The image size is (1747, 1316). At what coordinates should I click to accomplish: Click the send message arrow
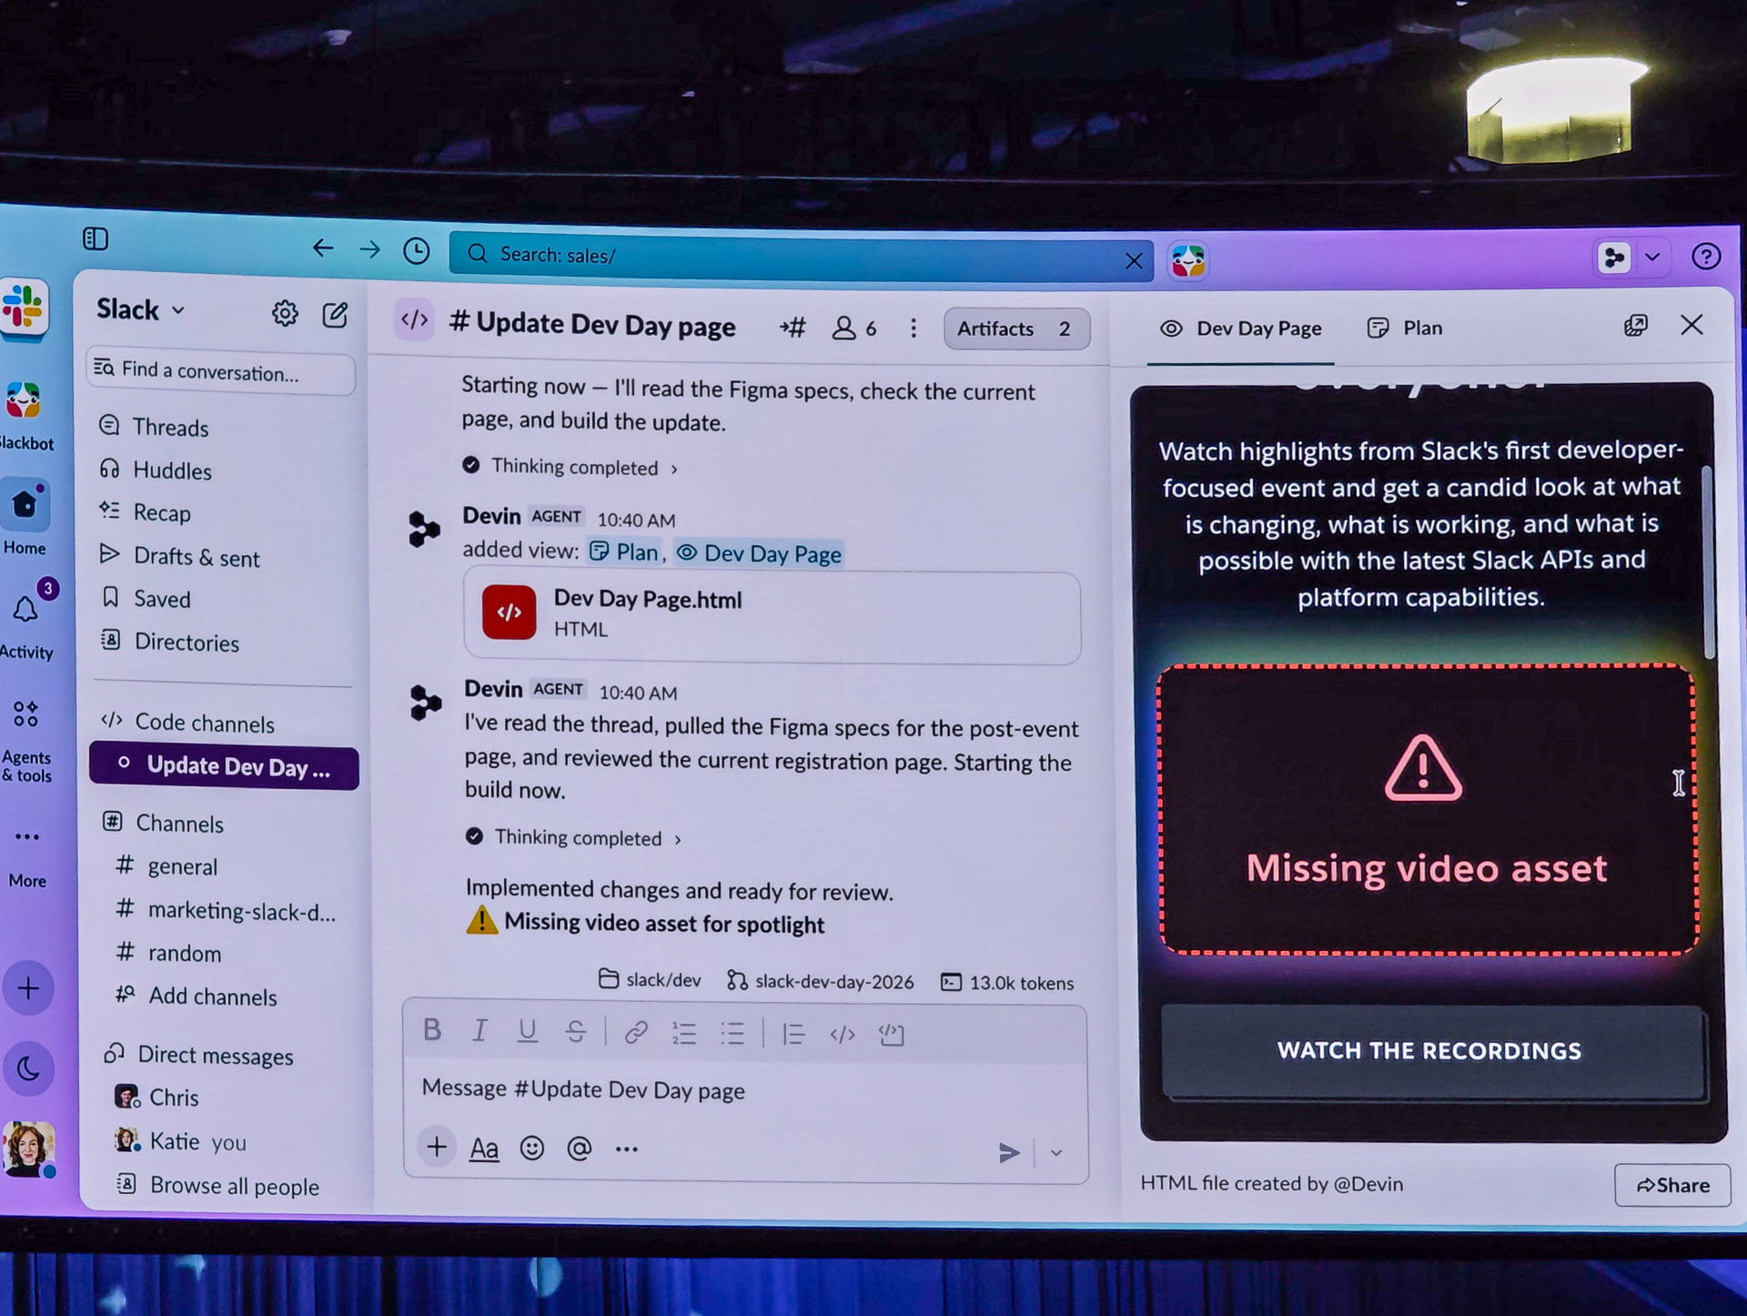tap(1009, 1153)
